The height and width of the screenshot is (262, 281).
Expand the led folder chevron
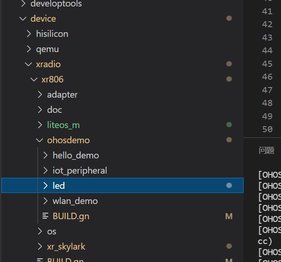pos(45,186)
